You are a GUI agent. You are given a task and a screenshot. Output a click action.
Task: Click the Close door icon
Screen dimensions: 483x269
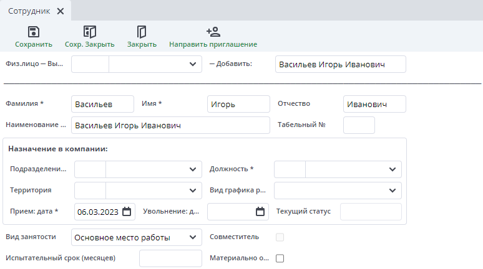click(142, 32)
